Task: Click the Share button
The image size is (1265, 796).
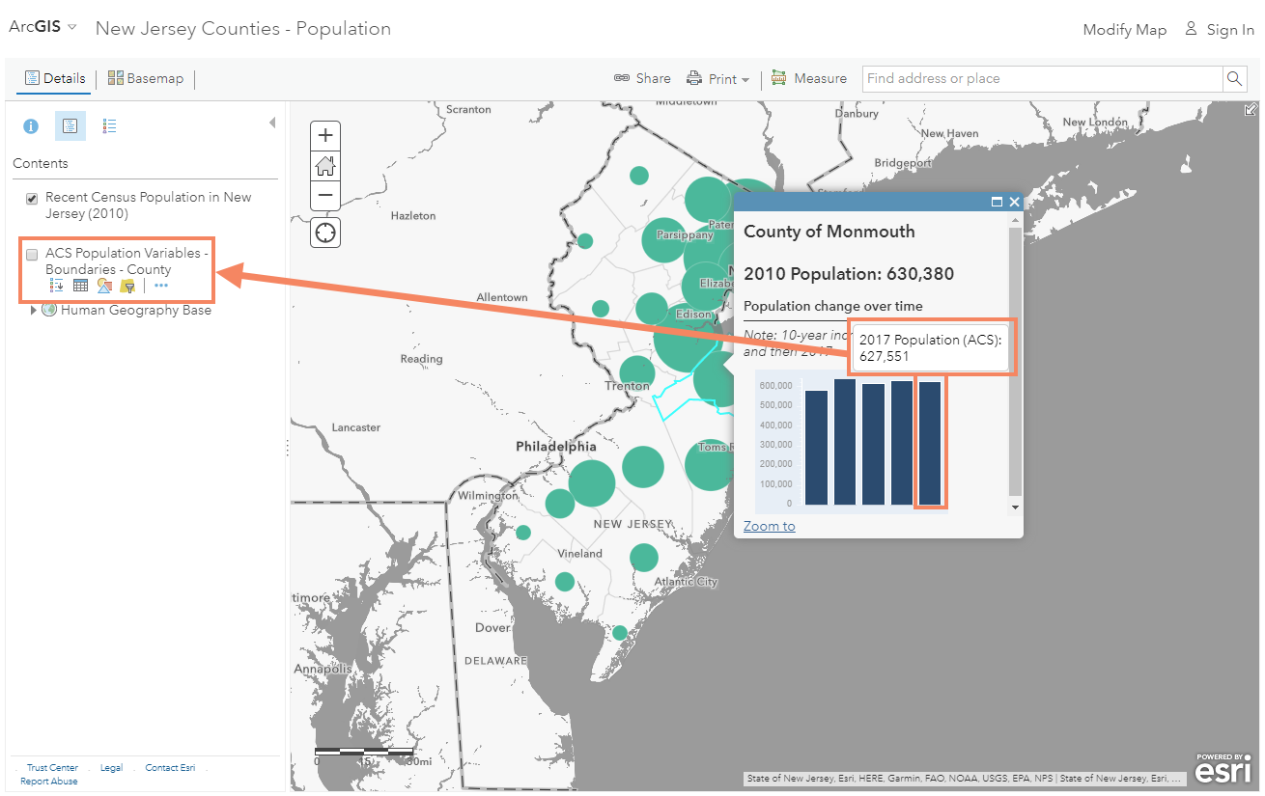Action: pyautogui.click(x=642, y=78)
